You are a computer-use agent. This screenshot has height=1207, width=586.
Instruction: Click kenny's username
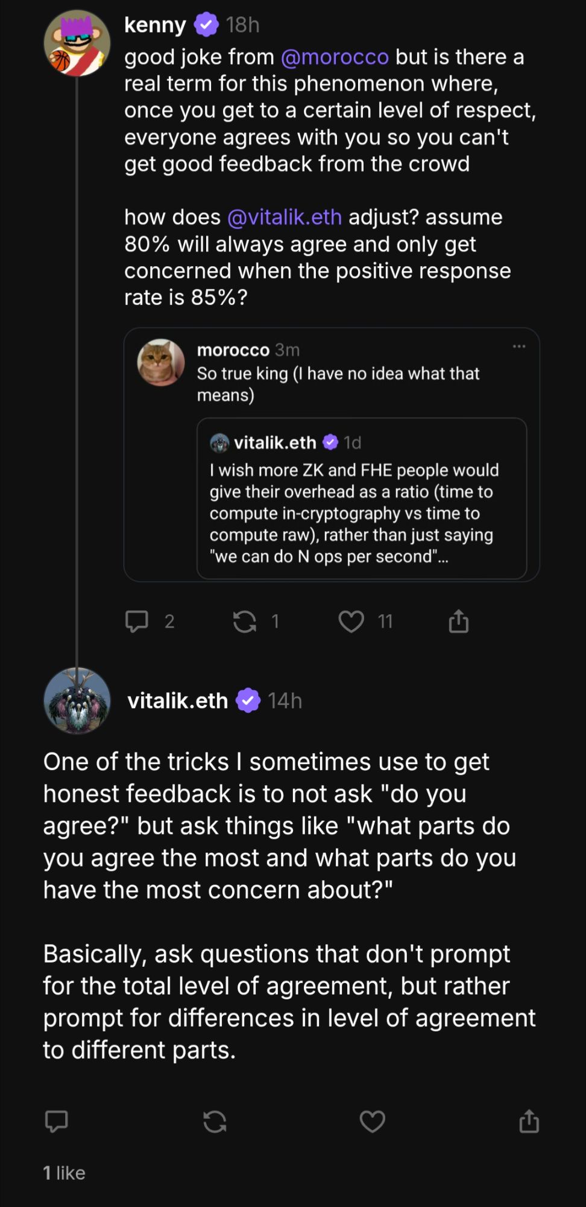155,25
